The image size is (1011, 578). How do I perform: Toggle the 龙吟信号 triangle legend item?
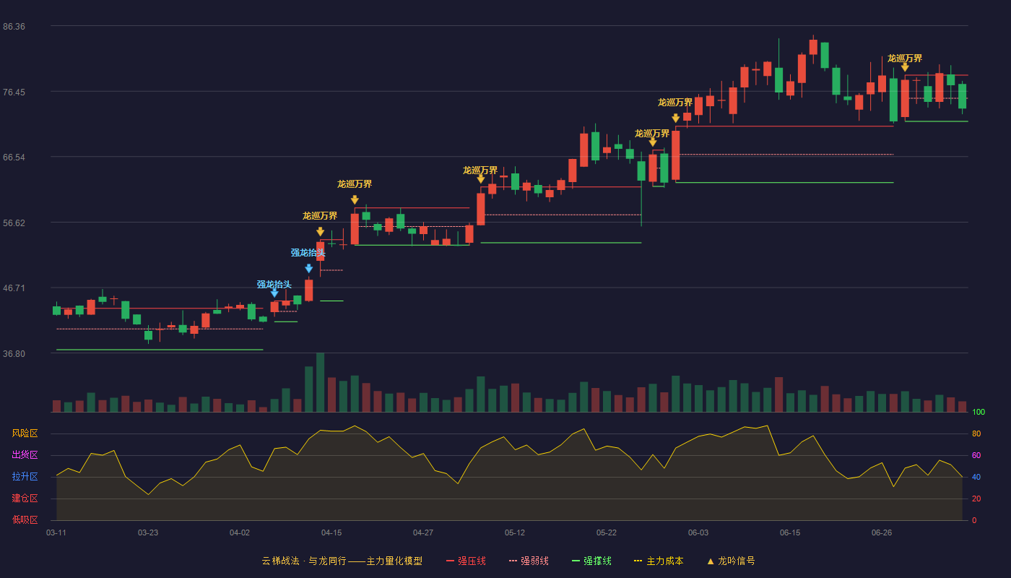point(730,561)
